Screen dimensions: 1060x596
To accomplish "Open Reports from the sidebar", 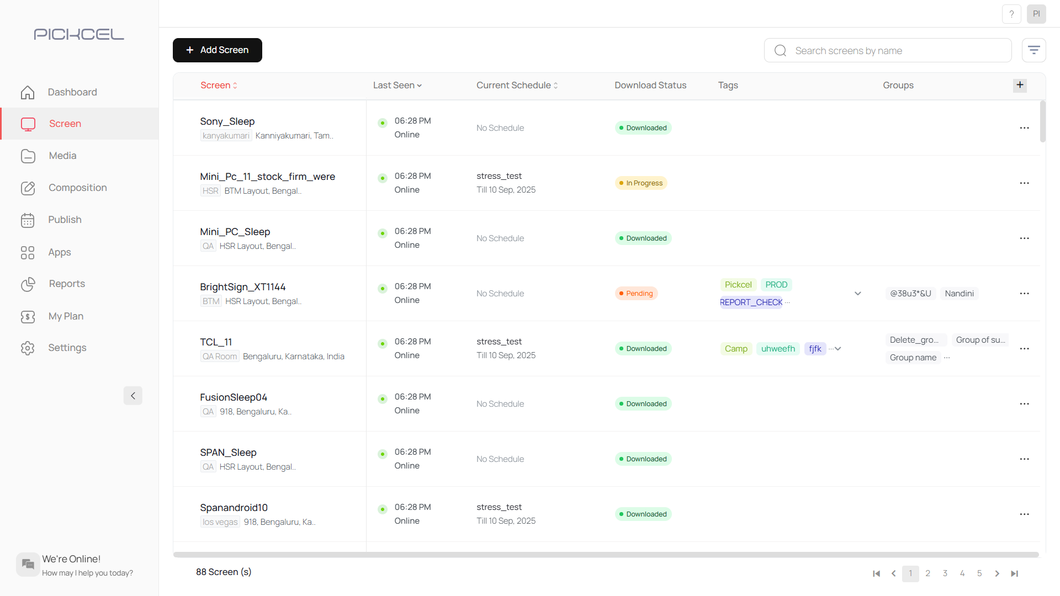I will click(67, 284).
